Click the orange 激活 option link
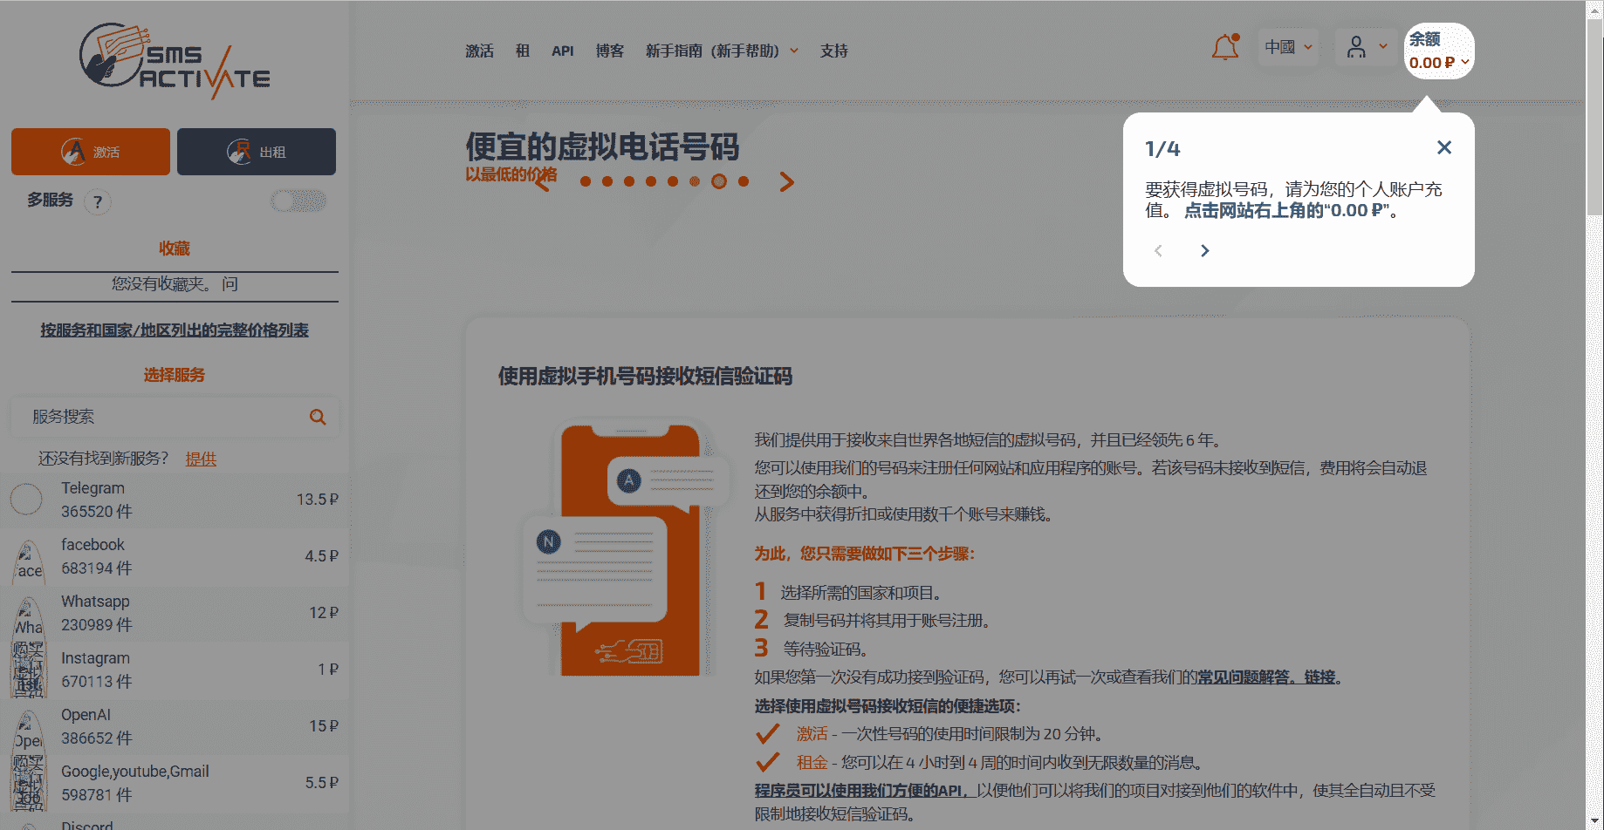The width and height of the screenshot is (1604, 830). click(x=812, y=734)
